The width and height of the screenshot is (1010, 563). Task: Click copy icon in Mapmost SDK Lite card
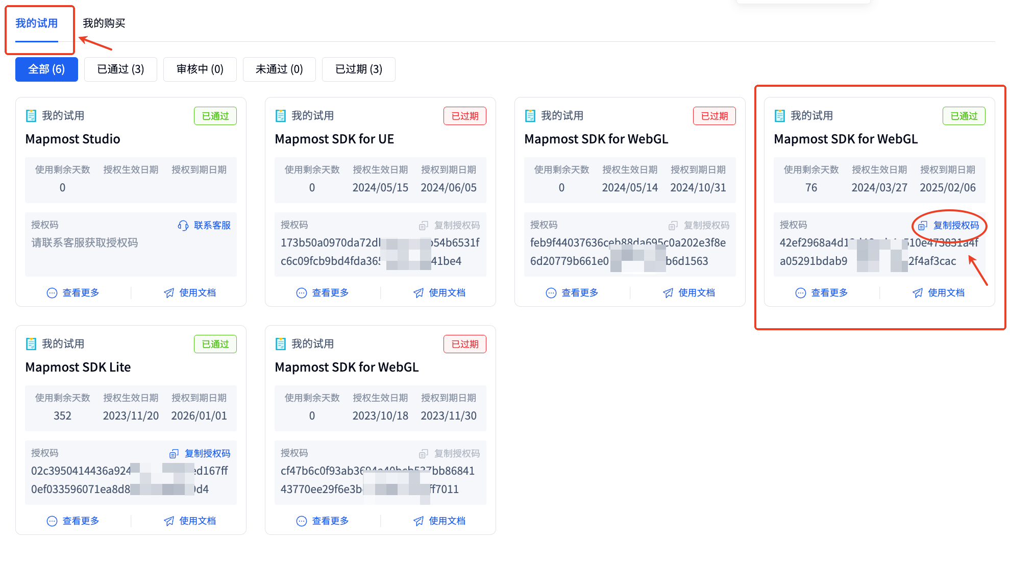coord(174,454)
